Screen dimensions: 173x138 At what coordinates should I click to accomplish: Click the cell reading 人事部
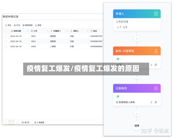pos(53,46)
